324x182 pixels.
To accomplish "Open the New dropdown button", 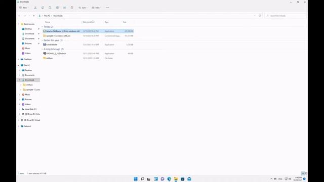I will [x=24, y=8].
